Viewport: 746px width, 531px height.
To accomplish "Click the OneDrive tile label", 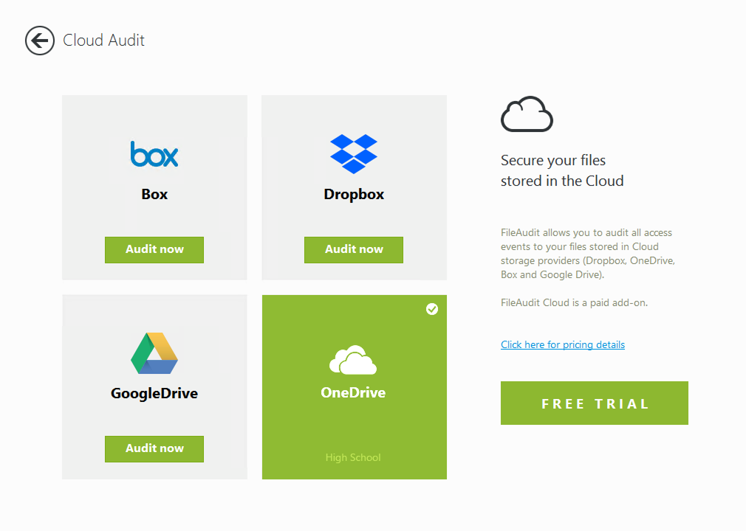I will coord(353,393).
